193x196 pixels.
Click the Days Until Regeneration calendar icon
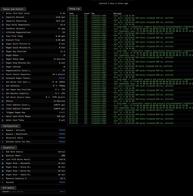[x=3, y=25]
